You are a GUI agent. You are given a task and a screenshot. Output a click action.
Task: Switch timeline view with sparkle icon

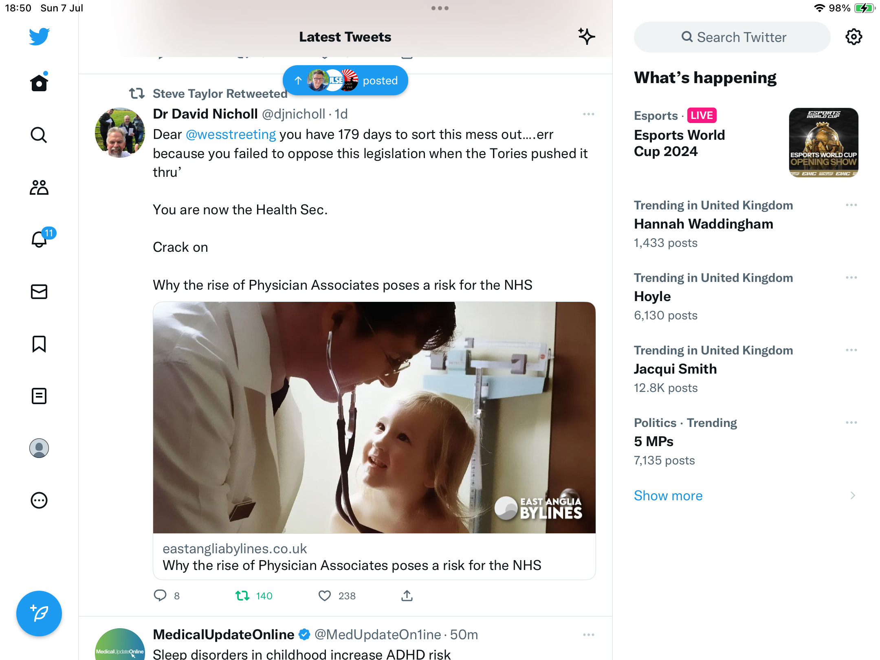[x=586, y=37]
